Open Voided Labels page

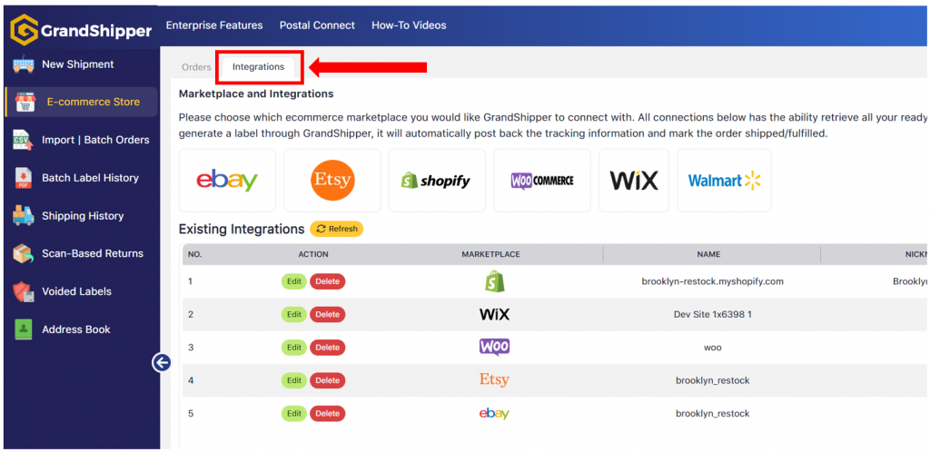(76, 291)
